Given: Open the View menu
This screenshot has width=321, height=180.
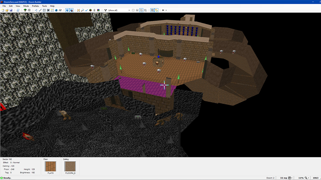Looking at the screenshot, I should pos(18,6).
